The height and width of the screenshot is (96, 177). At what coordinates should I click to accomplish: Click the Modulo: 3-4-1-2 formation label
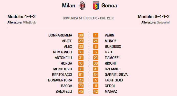click(x=154, y=17)
